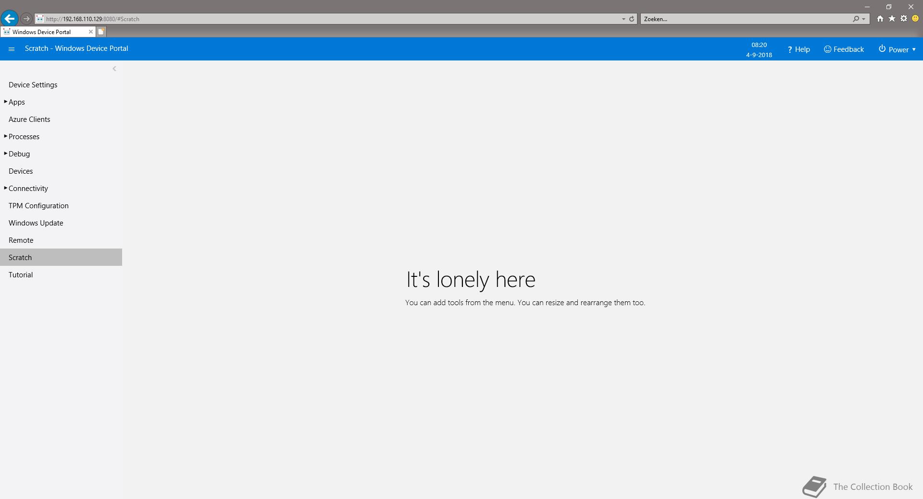Viewport: 923px width, 499px height.
Task: Click the 08:20 time display
Action: click(759, 45)
